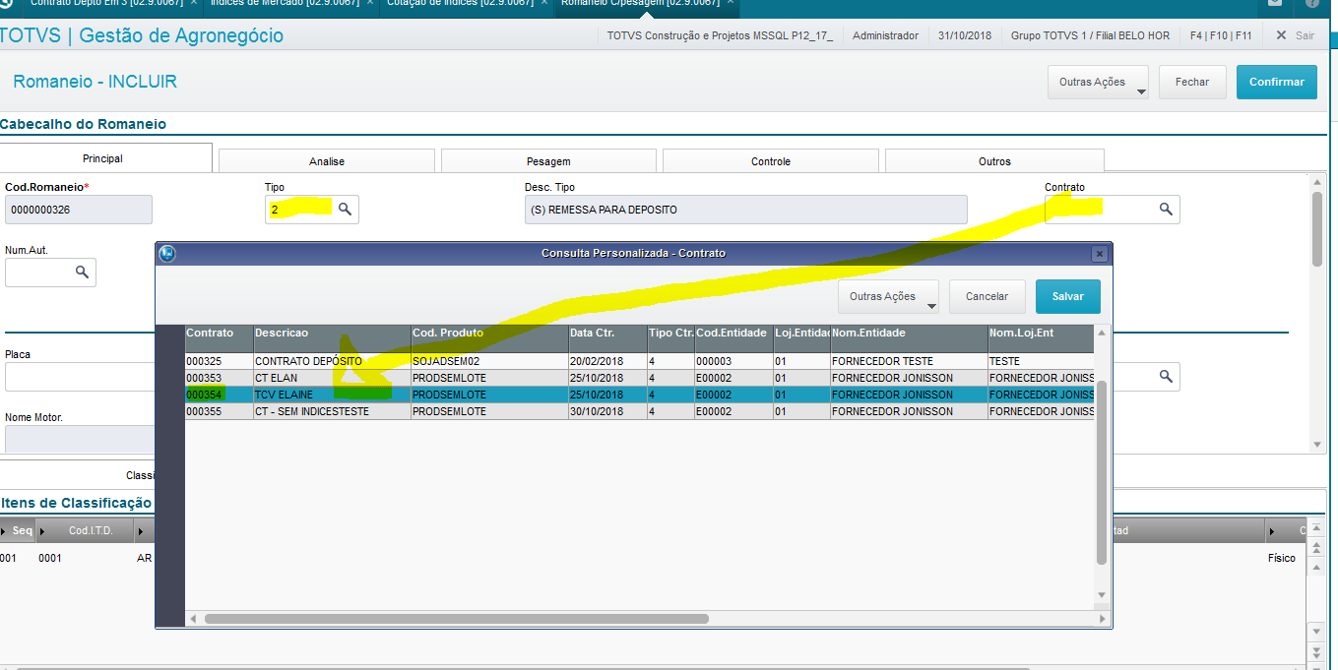Screen dimensions: 1338x670
Task: Switch to the Controle tab
Action: pos(771,161)
